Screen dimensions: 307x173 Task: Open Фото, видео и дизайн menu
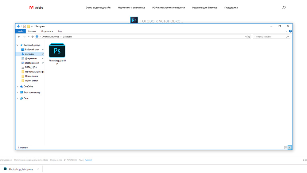click(x=98, y=8)
